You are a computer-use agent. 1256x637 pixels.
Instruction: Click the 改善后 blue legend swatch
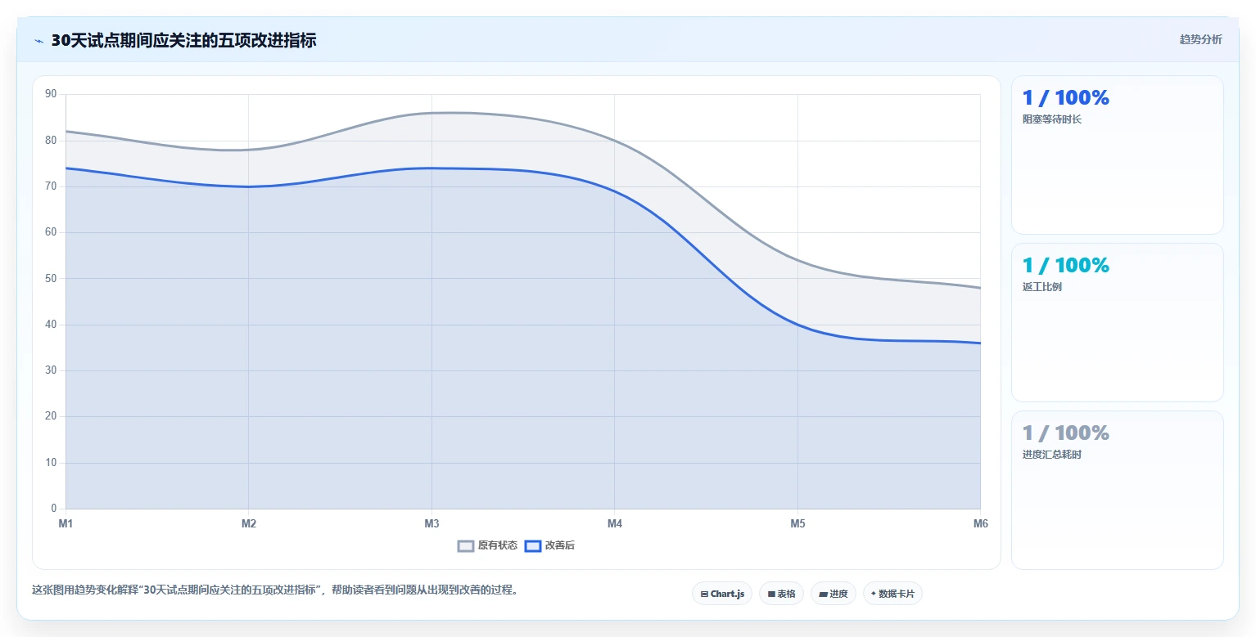coord(532,545)
